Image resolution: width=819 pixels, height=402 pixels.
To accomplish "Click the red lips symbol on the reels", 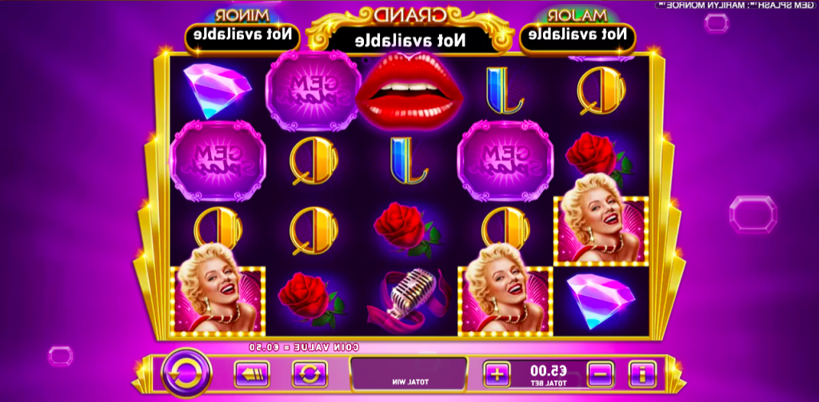I will point(409,90).
